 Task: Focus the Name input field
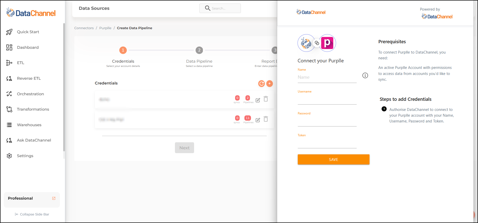click(327, 77)
